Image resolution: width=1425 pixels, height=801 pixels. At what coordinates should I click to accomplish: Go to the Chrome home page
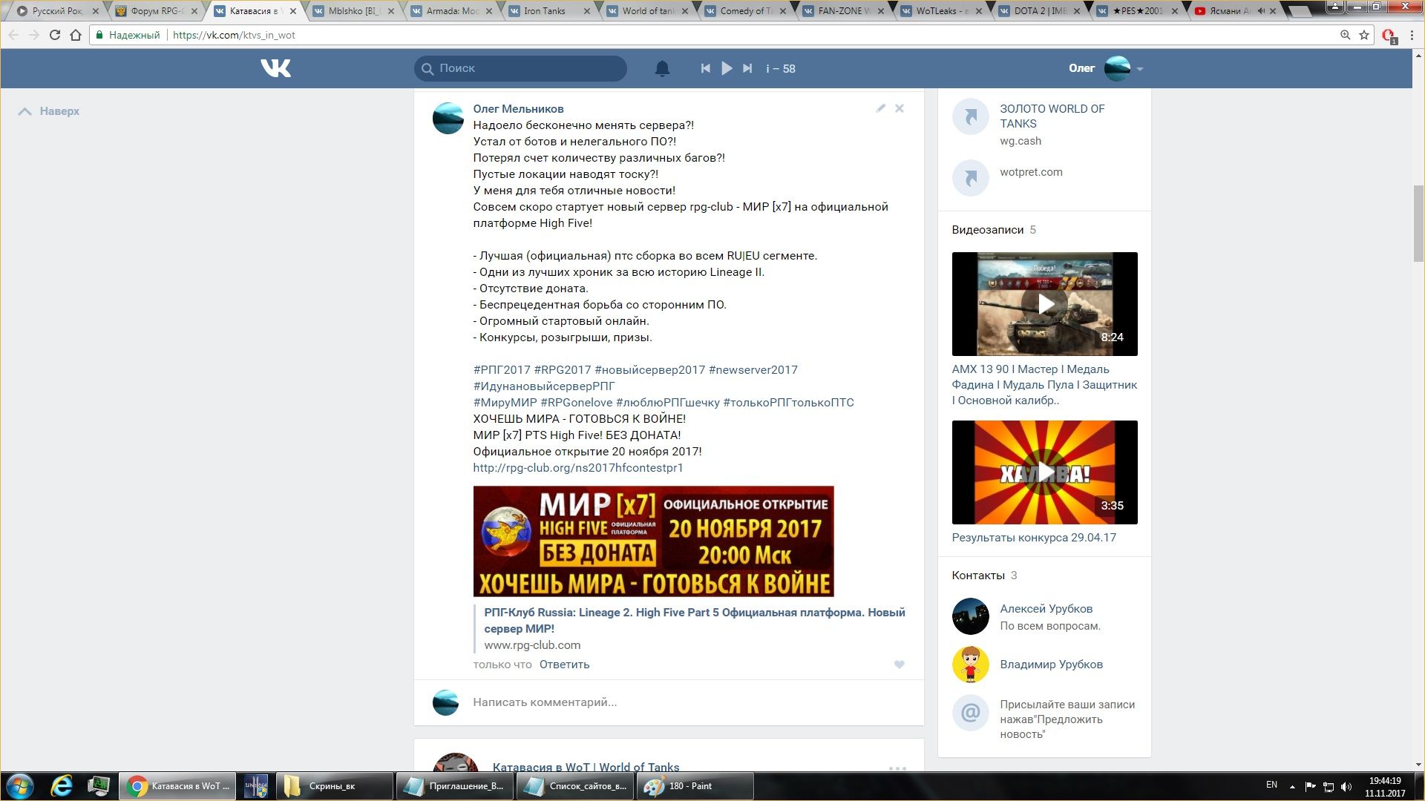(x=75, y=35)
